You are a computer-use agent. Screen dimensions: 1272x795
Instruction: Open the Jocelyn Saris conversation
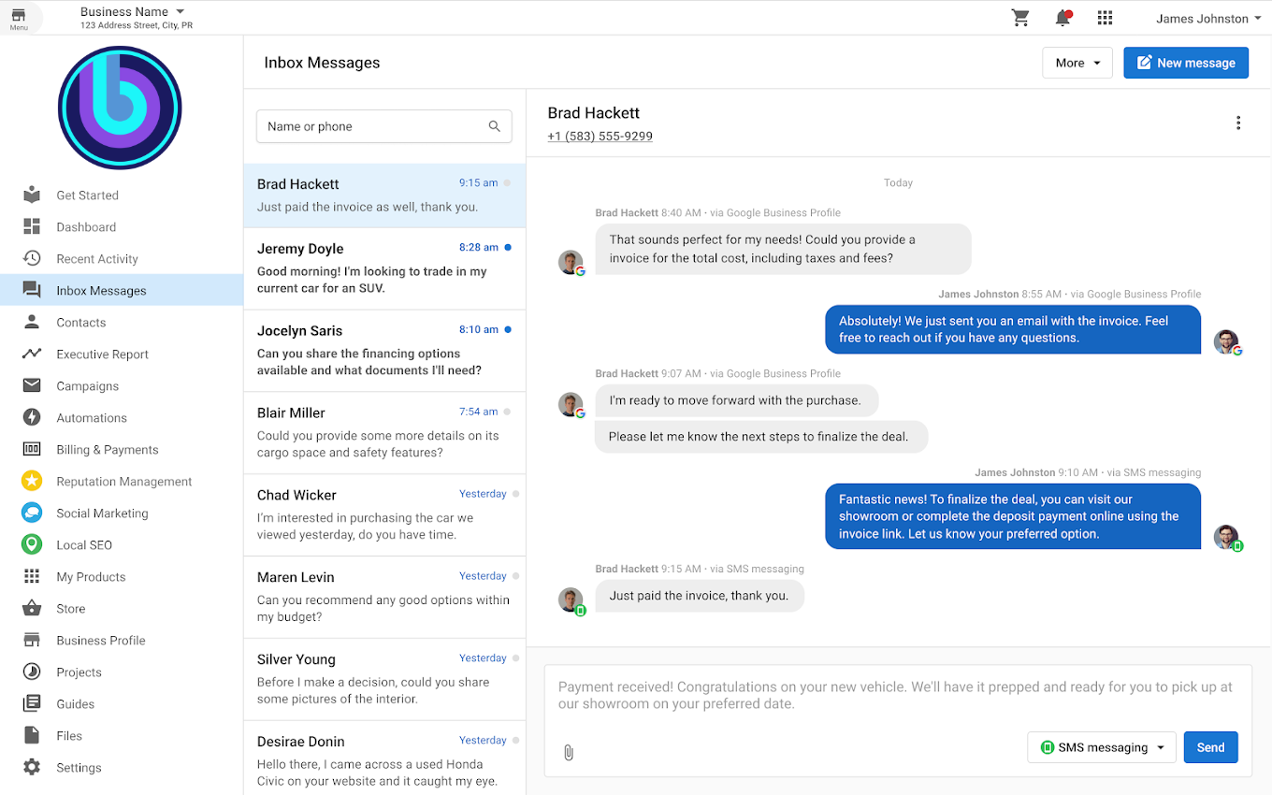[x=384, y=351]
